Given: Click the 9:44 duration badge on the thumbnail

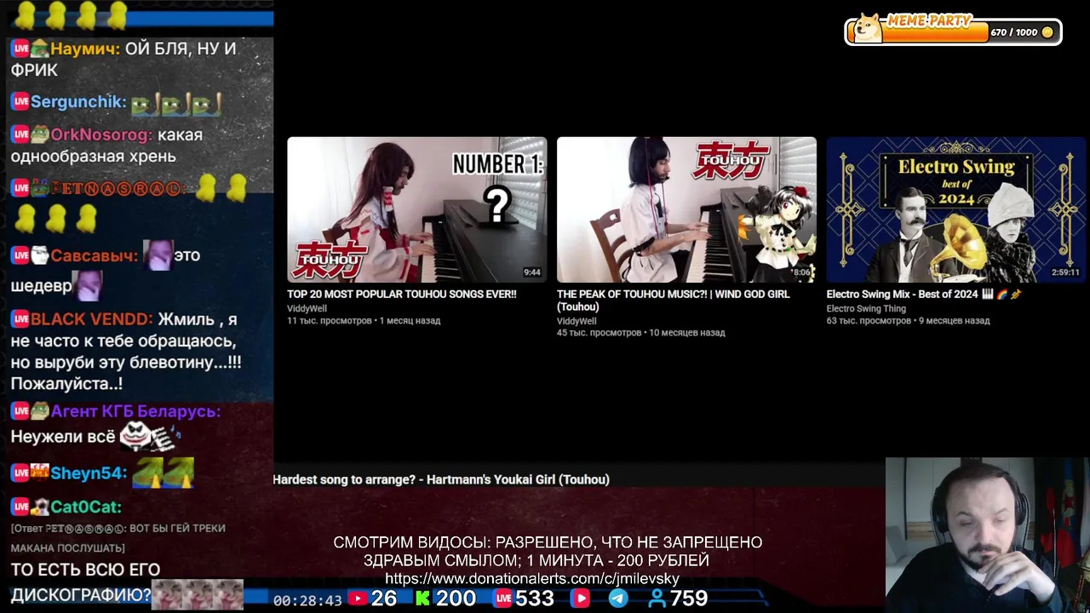Looking at the screenshot, I should tap(531, 272).
